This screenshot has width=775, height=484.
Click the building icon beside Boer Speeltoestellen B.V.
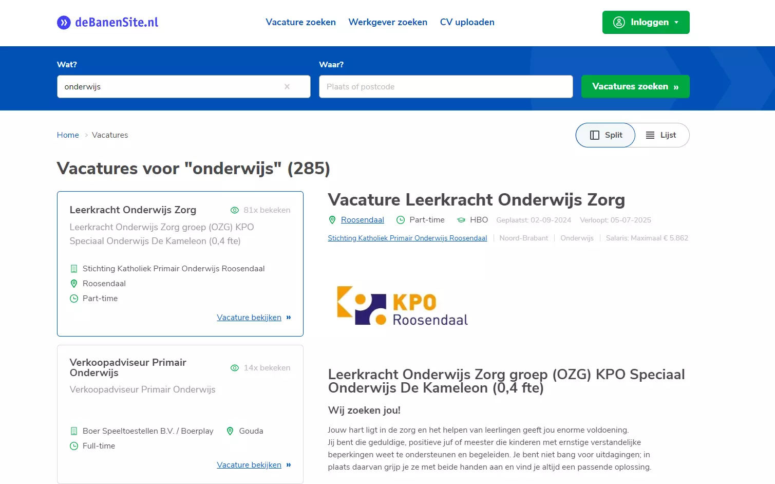point(74,431)
